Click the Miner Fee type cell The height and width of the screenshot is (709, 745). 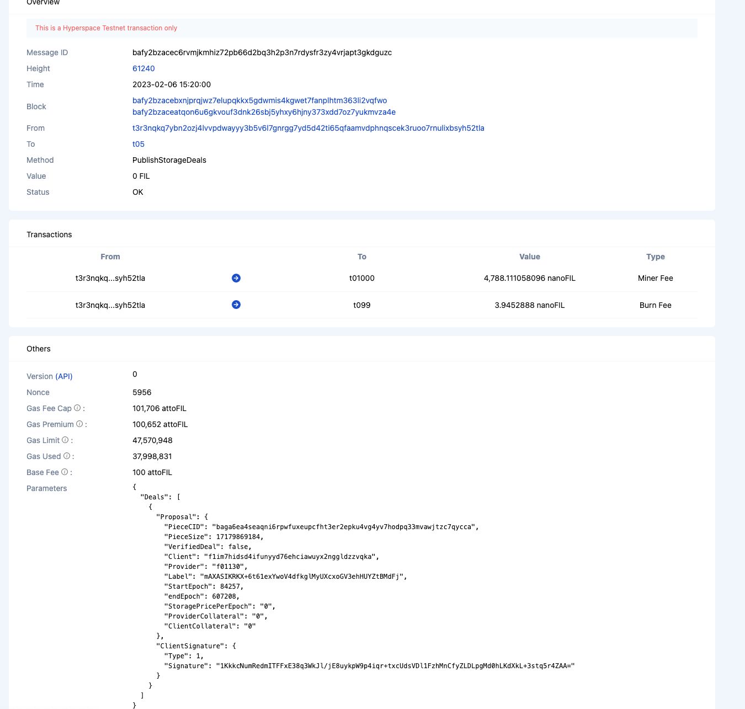coord(656,278)
